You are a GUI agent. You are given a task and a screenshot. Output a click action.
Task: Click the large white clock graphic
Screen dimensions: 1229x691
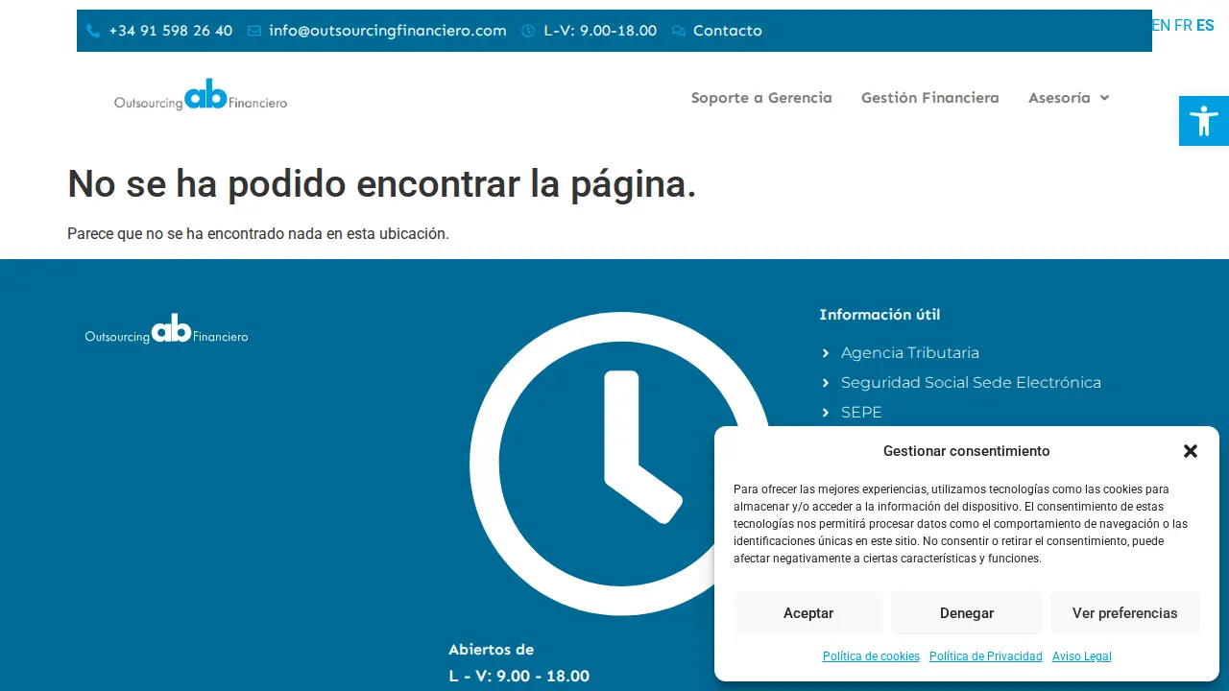[621, 464]
